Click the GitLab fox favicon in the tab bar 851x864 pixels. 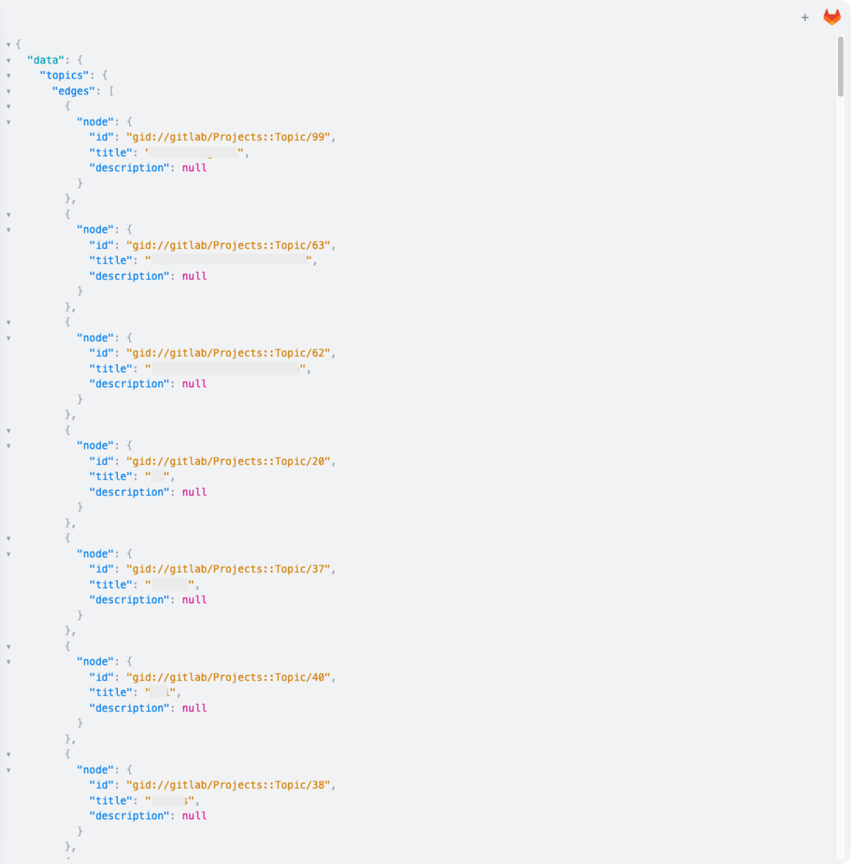(x=832, y=17)
